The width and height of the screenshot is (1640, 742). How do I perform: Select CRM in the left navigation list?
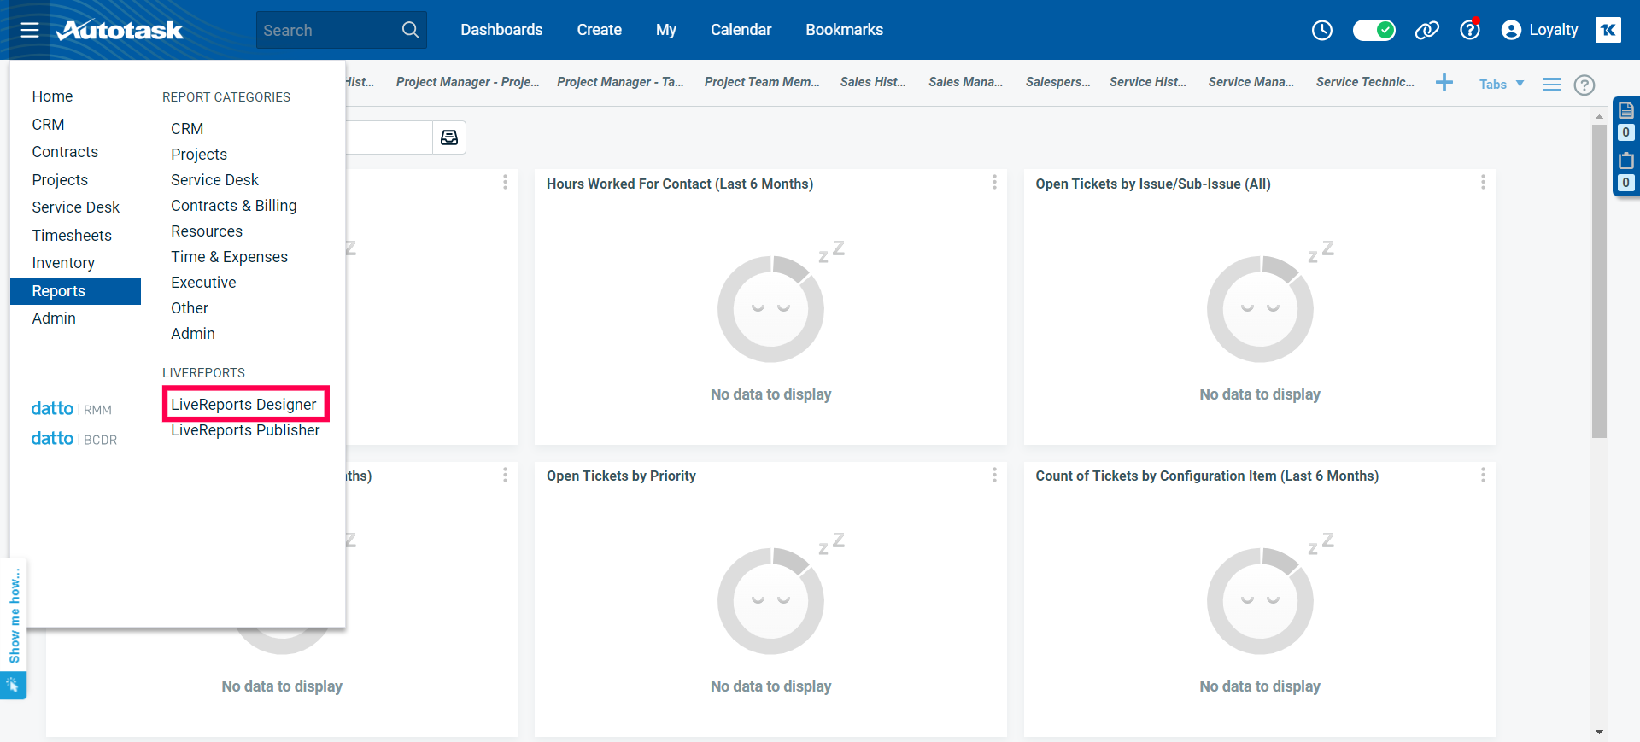click(48, 125)
